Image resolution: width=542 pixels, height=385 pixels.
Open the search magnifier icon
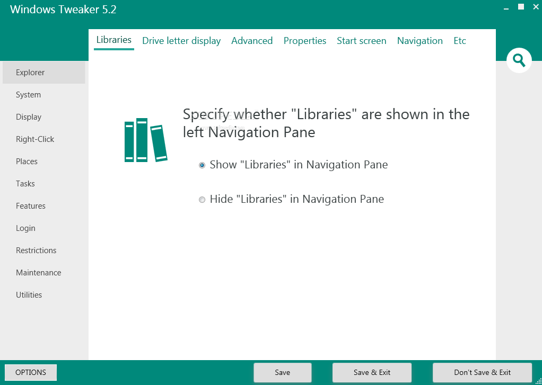click(519, 60)
